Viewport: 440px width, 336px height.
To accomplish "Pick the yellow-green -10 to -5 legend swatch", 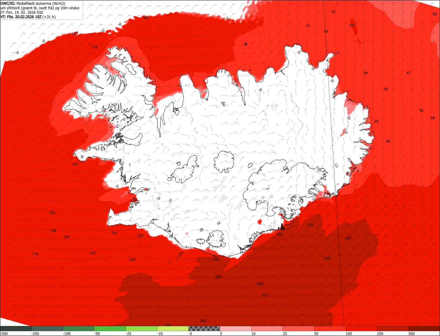I will point(173,328).
